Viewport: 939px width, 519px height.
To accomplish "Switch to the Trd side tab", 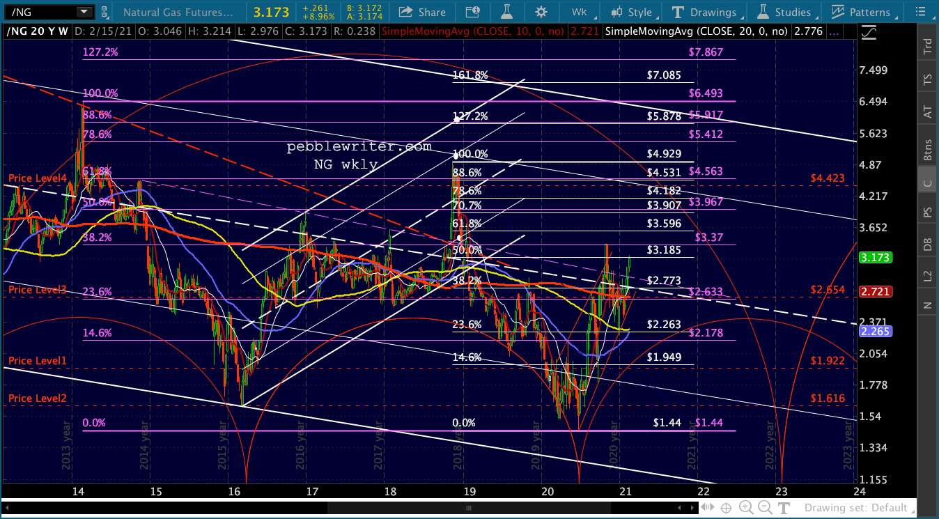I will (x=928, y=47).
